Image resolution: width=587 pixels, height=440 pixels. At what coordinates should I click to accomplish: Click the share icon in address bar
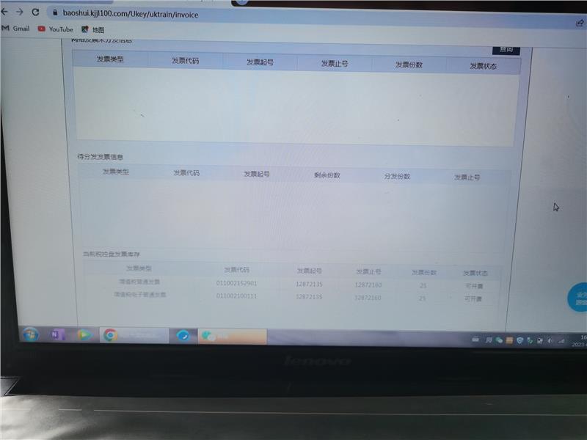580,23
